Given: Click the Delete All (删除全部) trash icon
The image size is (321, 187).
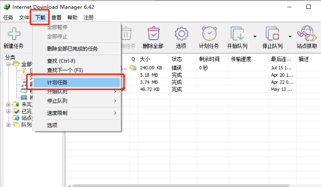Looking at the screenshot, I should point(153,33).
